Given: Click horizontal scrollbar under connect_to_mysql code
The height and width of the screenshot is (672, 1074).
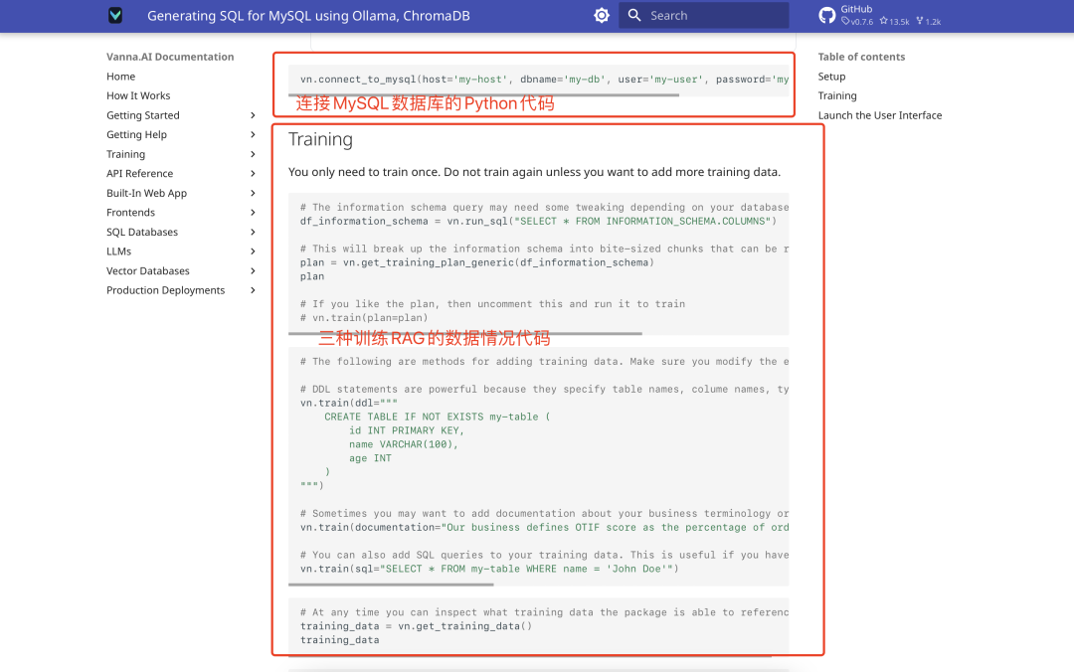Looking at the screenshot, I should coord(483,95).
